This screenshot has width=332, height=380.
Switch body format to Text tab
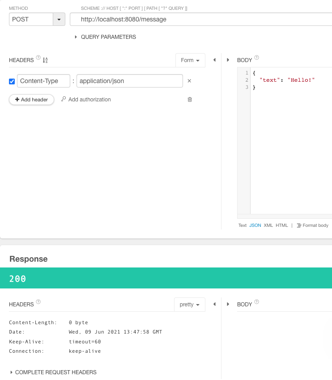coord(242,225)
